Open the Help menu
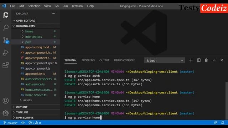This screenshot has width=228, height=128. pos(90,6)
